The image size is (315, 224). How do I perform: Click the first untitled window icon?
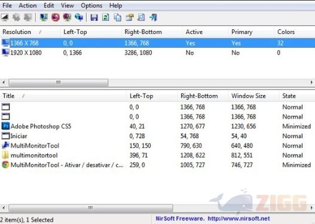click(x=5, y=107)
